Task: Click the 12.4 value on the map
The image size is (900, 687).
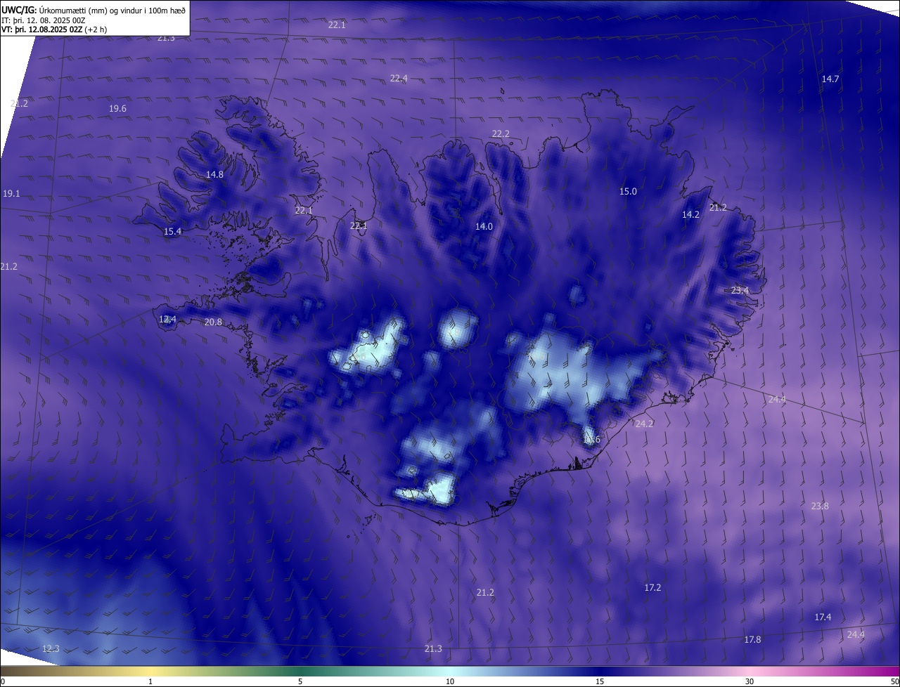Action: 167,319
